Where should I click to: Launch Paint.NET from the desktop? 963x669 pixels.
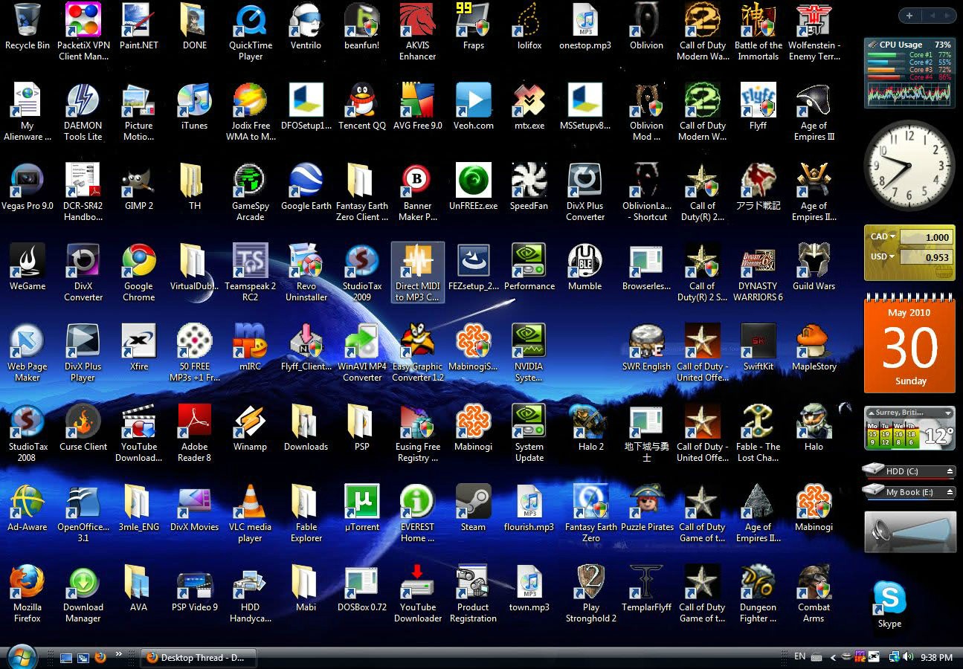pos(139,28)
